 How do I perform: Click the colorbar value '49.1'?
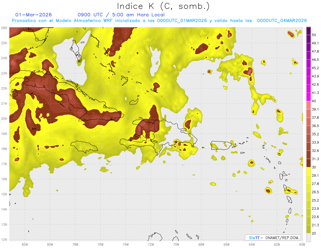315,43
